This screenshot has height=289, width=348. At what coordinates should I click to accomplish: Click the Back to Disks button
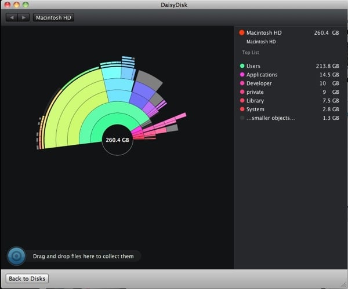click(27, 279)
